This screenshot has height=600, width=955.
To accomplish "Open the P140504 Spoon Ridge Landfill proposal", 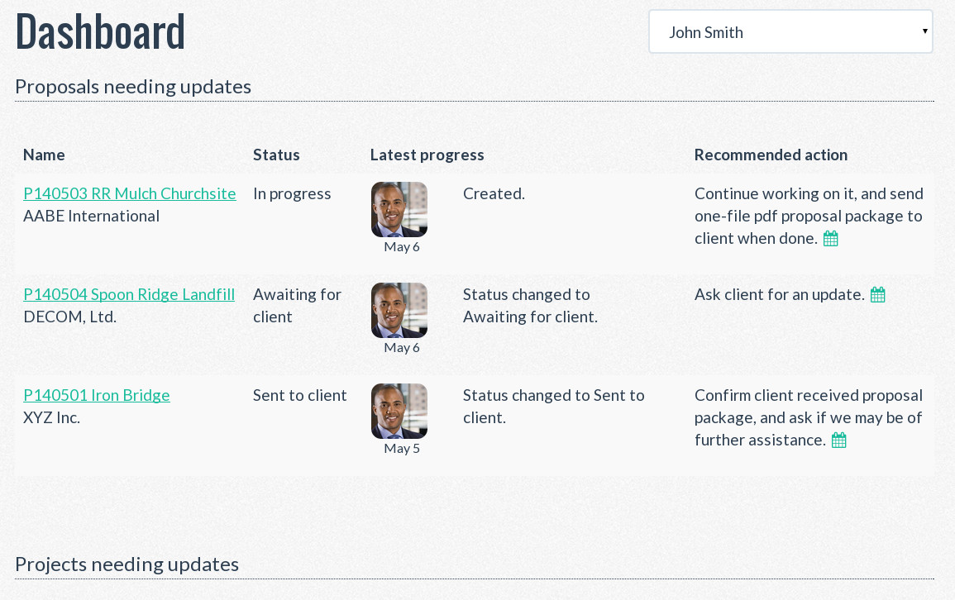I will tap(129, 294).
